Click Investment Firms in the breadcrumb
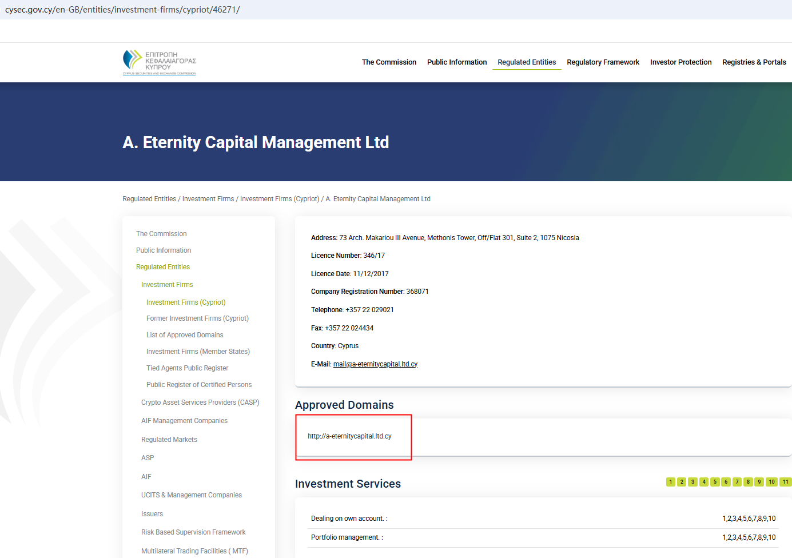This screenshot has width=792, height=558. [x=208, y=199]
